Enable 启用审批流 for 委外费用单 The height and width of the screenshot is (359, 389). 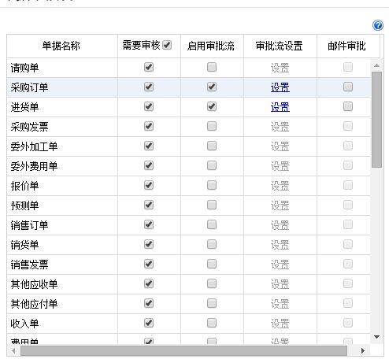pos(212,165)
